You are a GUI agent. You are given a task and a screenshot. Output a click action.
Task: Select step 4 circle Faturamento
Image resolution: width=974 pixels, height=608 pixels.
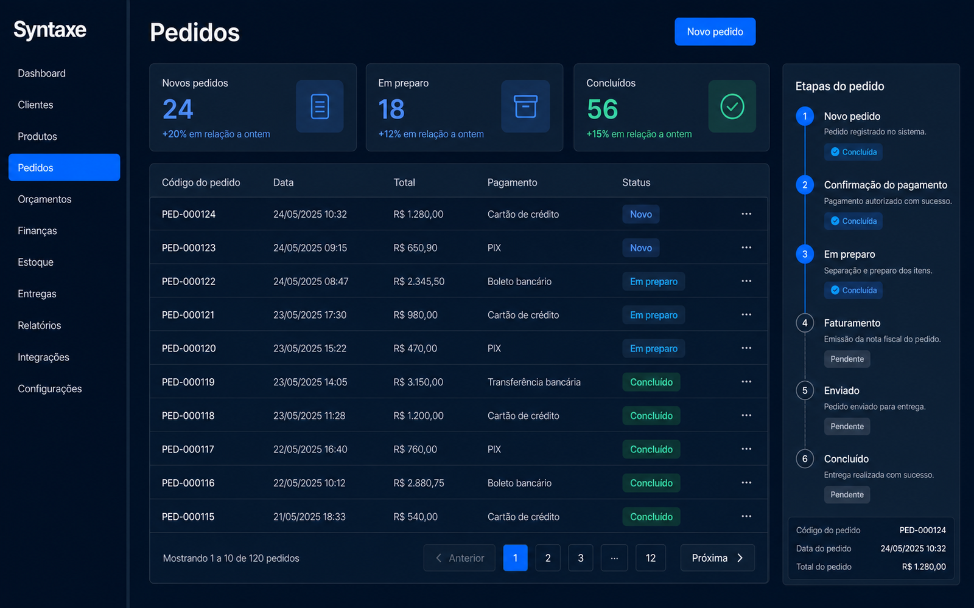pos(805,323)
